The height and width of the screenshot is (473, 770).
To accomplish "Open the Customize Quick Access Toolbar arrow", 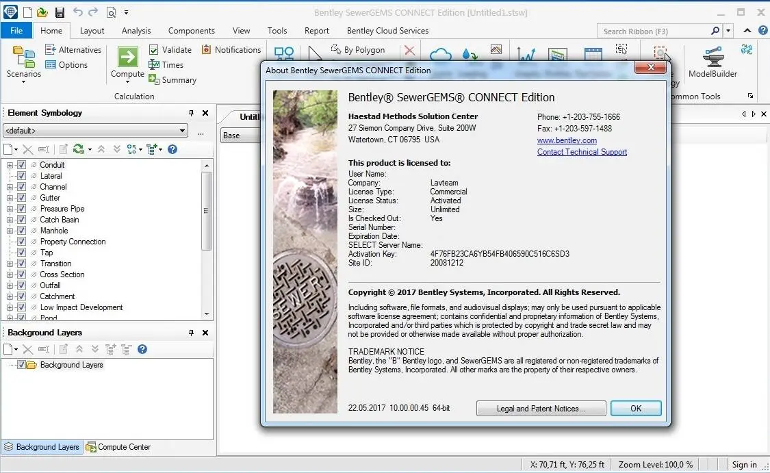I will point(126,12).
